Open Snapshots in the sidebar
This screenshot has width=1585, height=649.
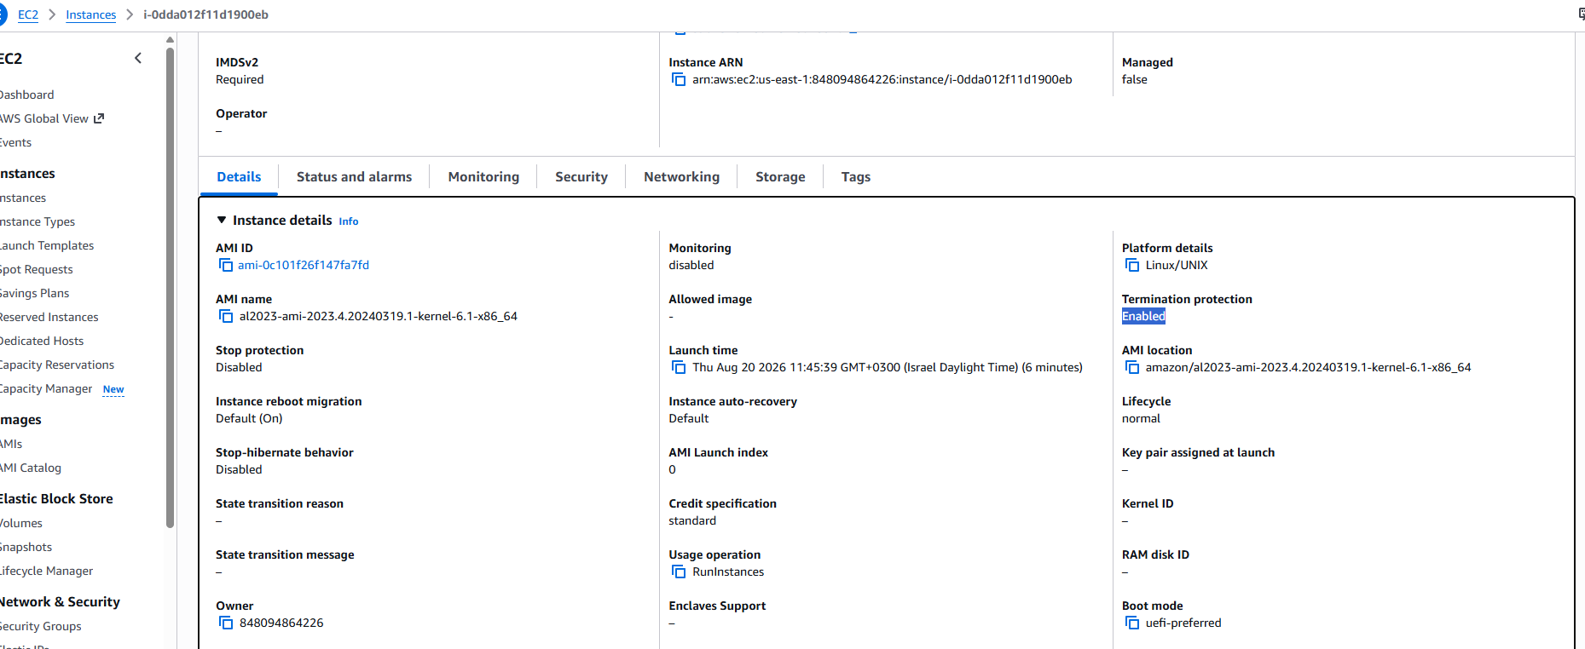(26, 547)
